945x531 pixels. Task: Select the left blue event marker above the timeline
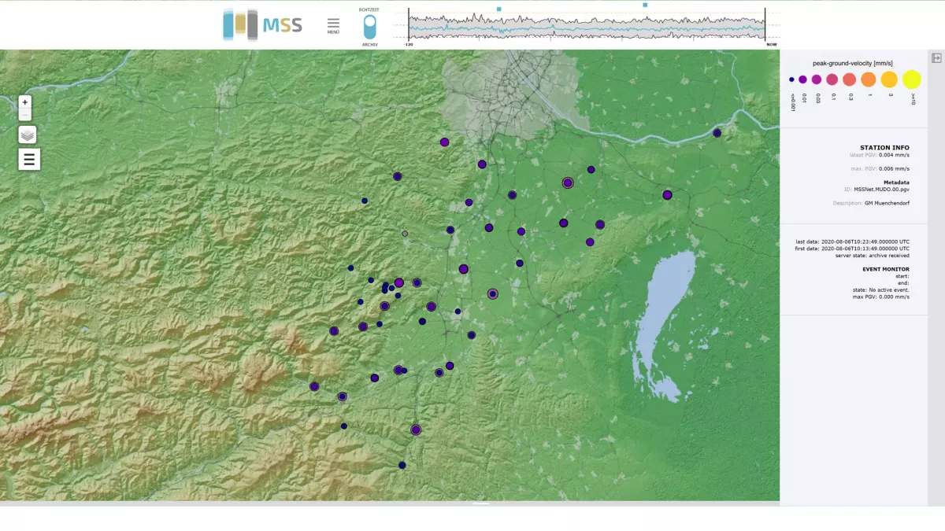click(498, 9)
